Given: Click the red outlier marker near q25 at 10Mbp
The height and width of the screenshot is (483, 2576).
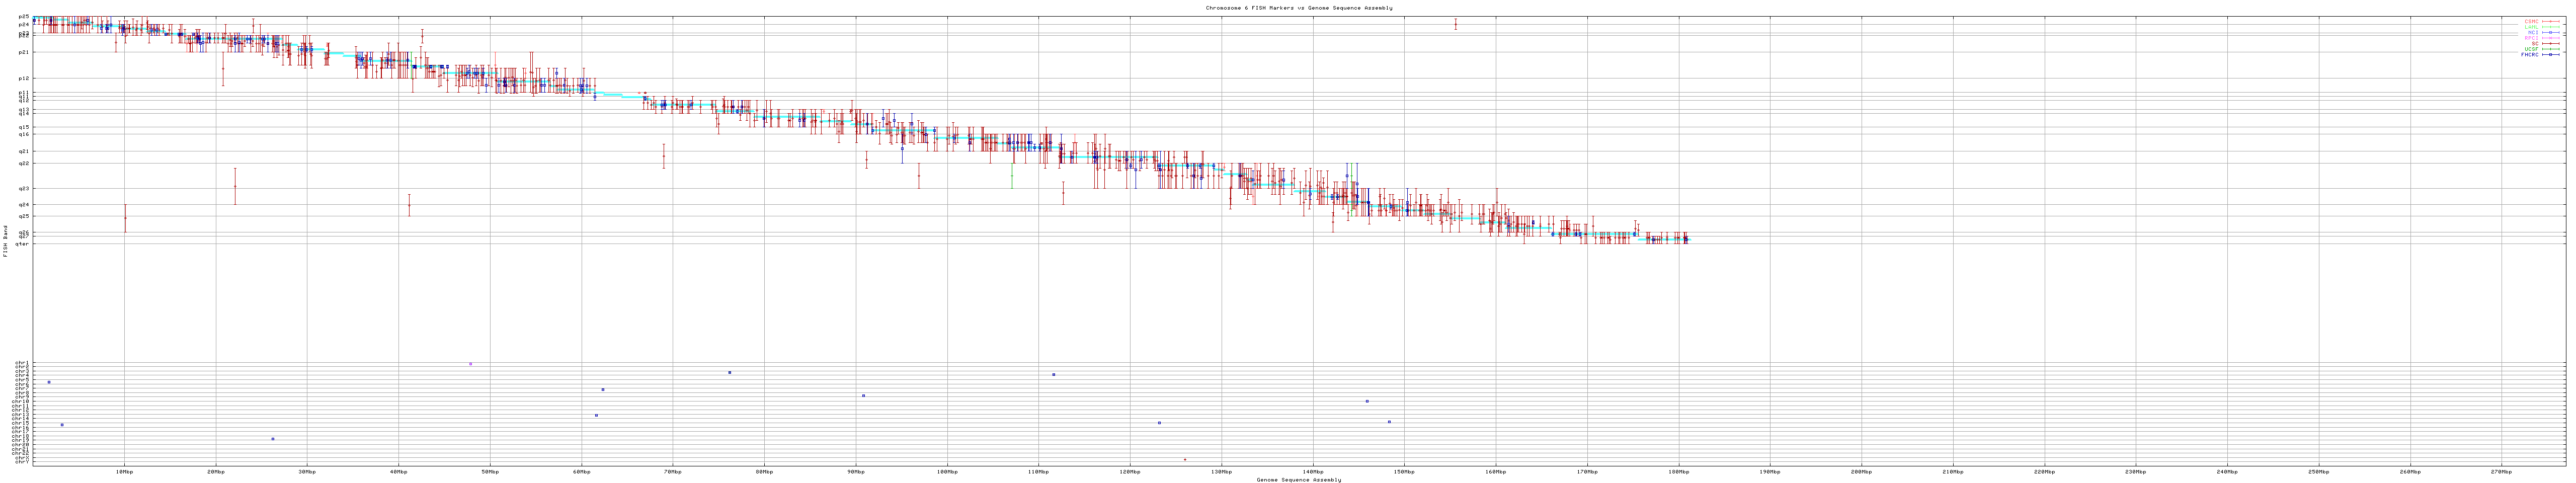Looking at the screenshot, I should point(125,218).
